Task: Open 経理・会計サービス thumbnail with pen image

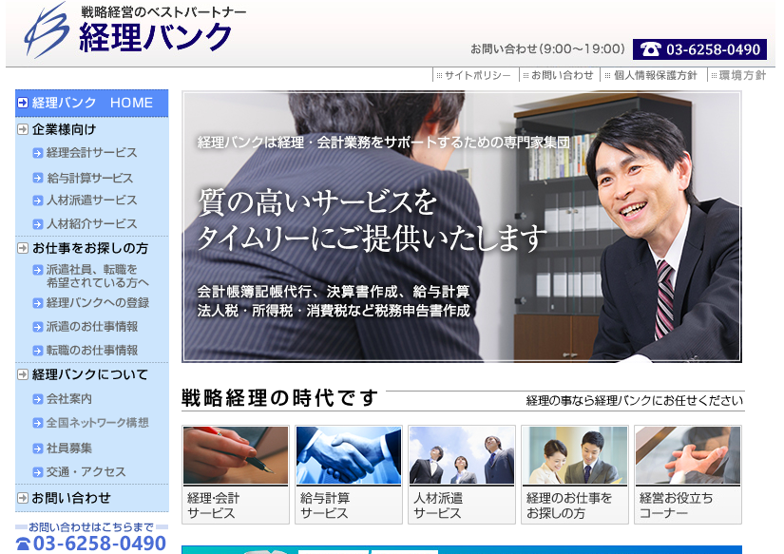Action: tap(236, 474)
